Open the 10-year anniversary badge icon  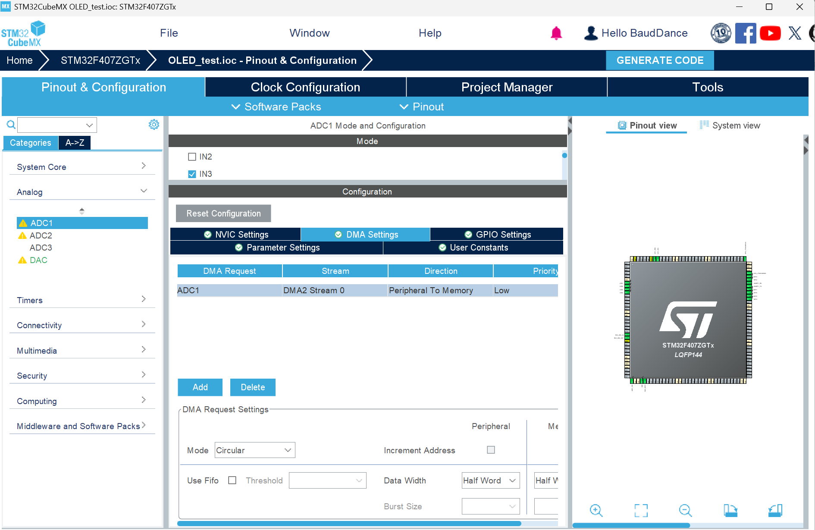point(721,33)
